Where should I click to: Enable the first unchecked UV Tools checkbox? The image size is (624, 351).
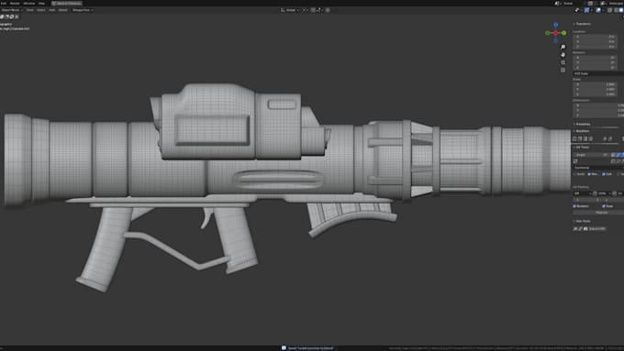click(574, 174)
